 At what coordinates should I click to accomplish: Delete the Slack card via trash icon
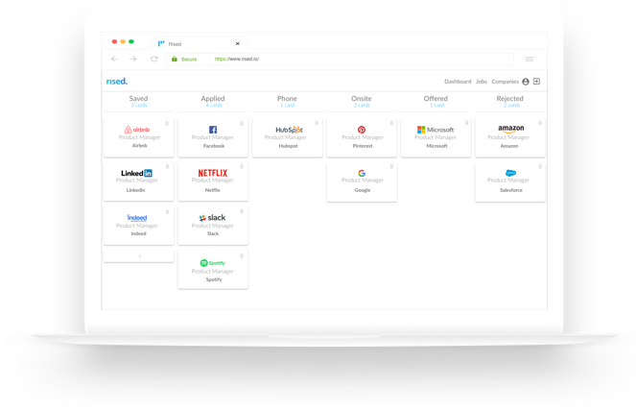(x=242, y=211)
